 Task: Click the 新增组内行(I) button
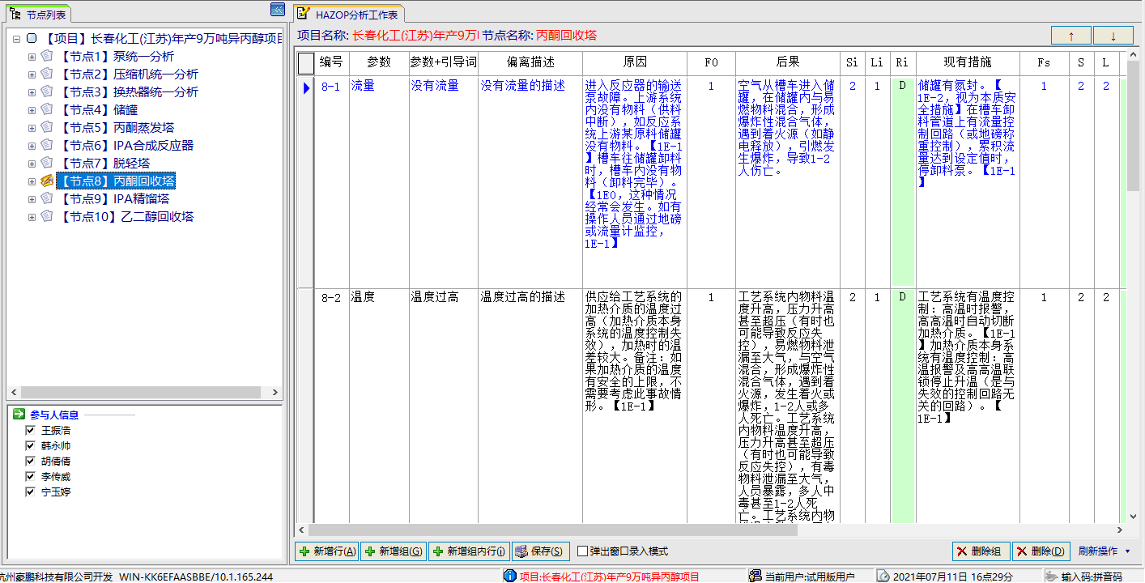click(x=469, y=551)
